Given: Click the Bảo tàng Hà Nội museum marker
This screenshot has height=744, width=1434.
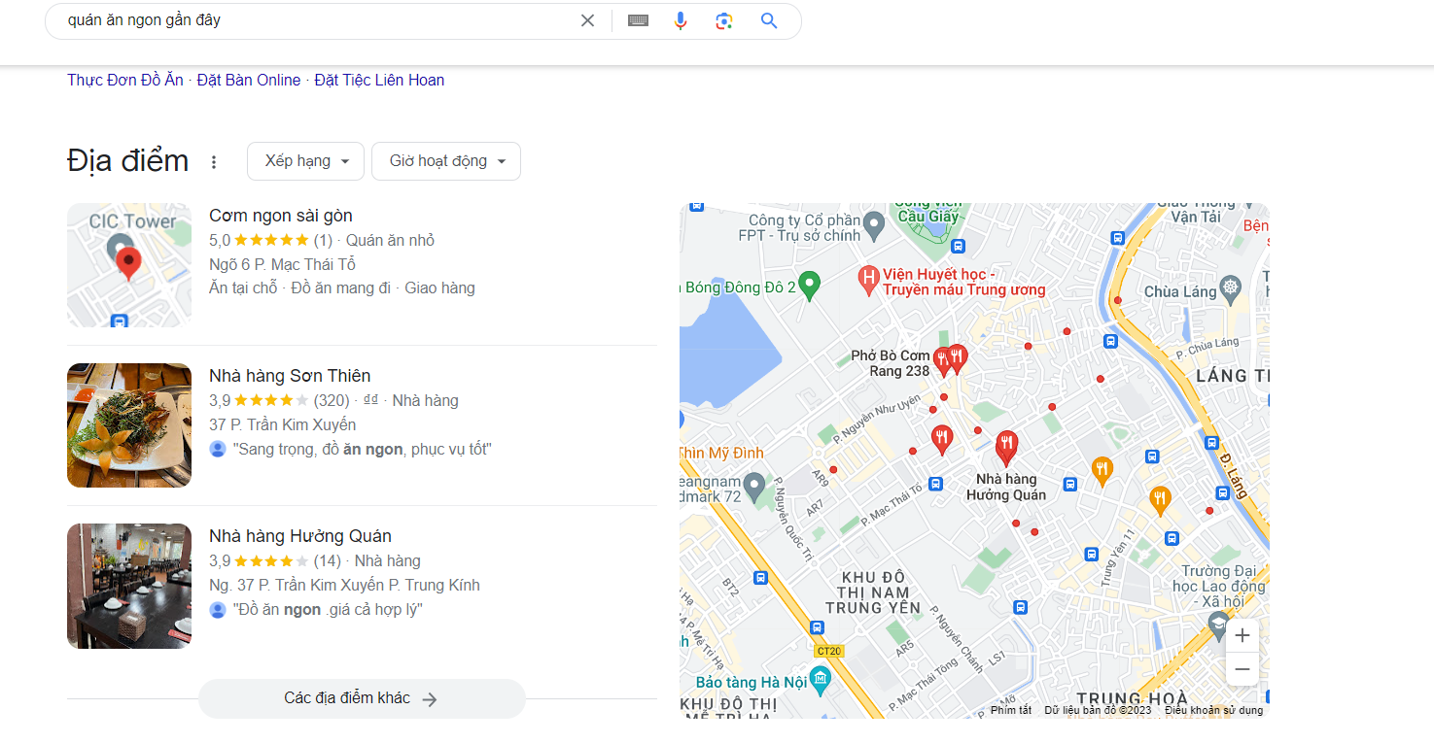Looking at the screenshot, I should tap(821, 681).
